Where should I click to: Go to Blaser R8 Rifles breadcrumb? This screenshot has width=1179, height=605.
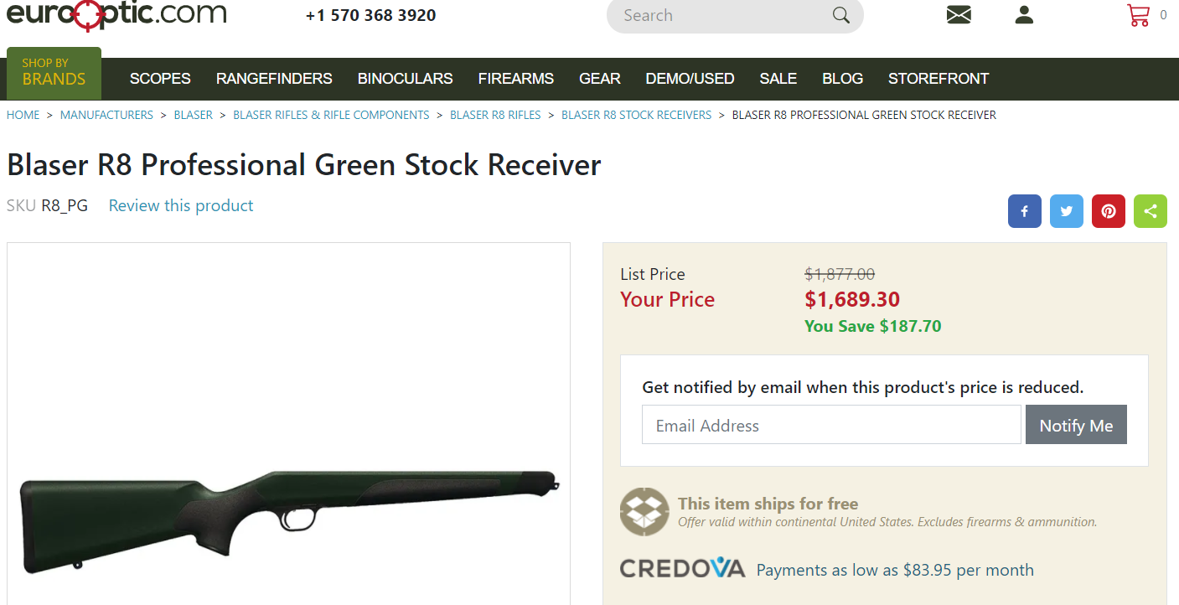point(495,115)
